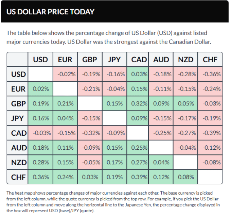Click the CAD row, GBP column -0.32% cell

90,133
